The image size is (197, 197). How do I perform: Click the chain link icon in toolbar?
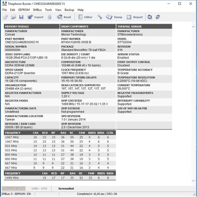5,17
